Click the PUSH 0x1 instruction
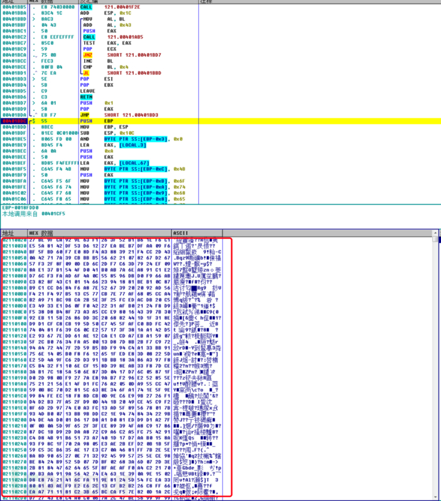 point(97,104)
